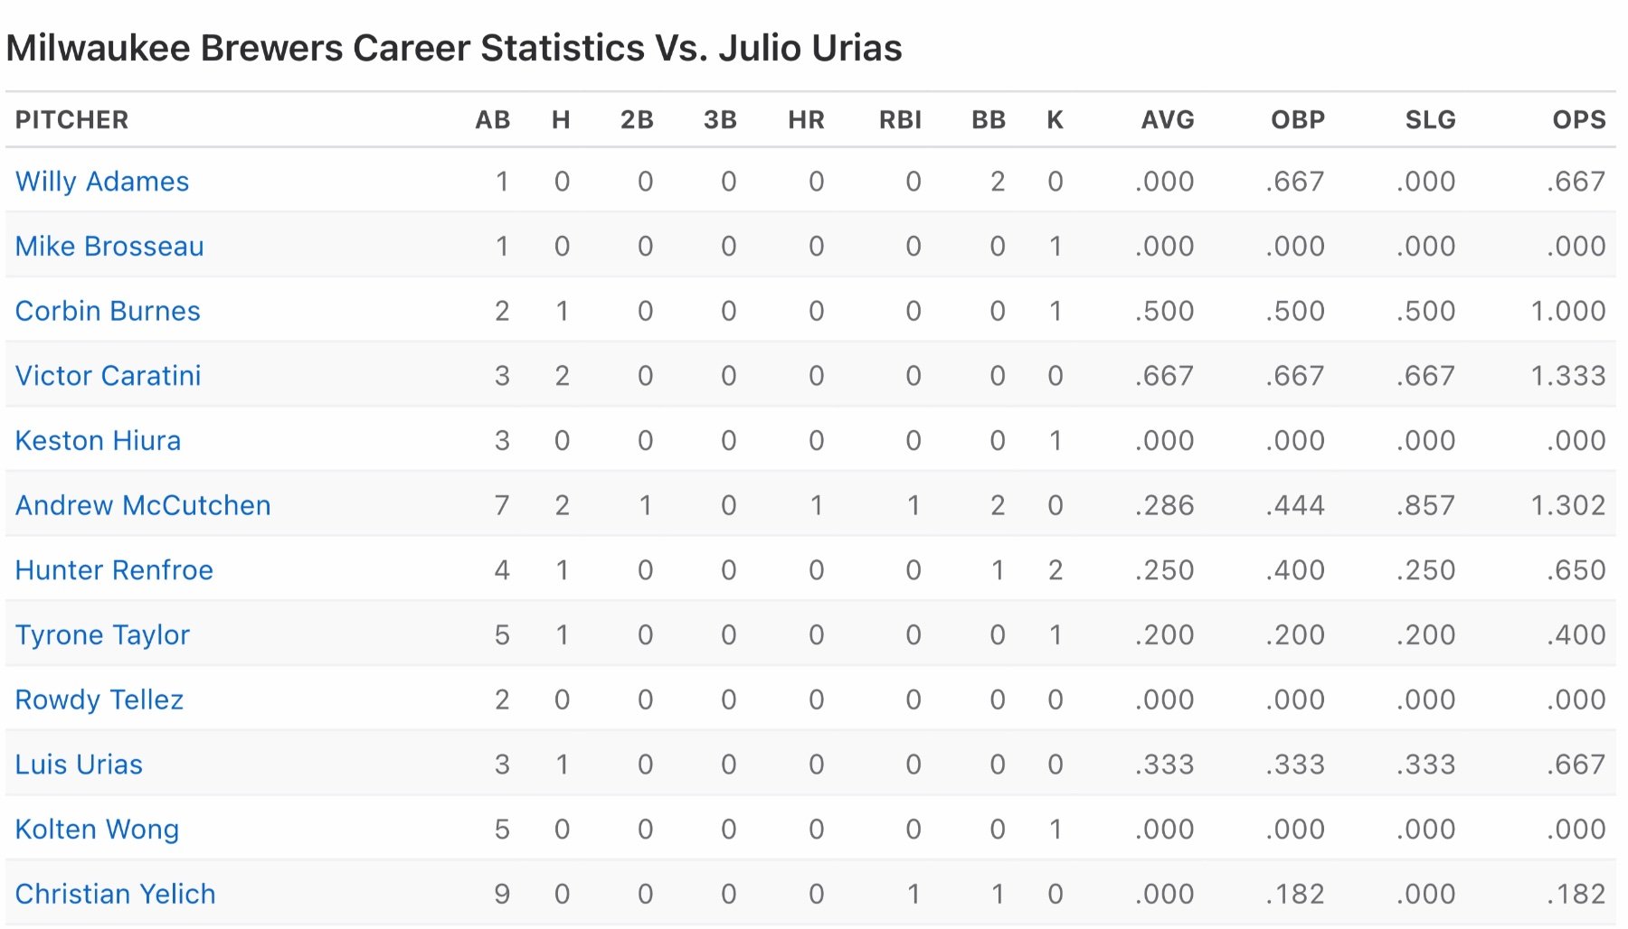1628x929 pixels.
Task: Open Hunter Renfroe profile
Action: [114, 570]
